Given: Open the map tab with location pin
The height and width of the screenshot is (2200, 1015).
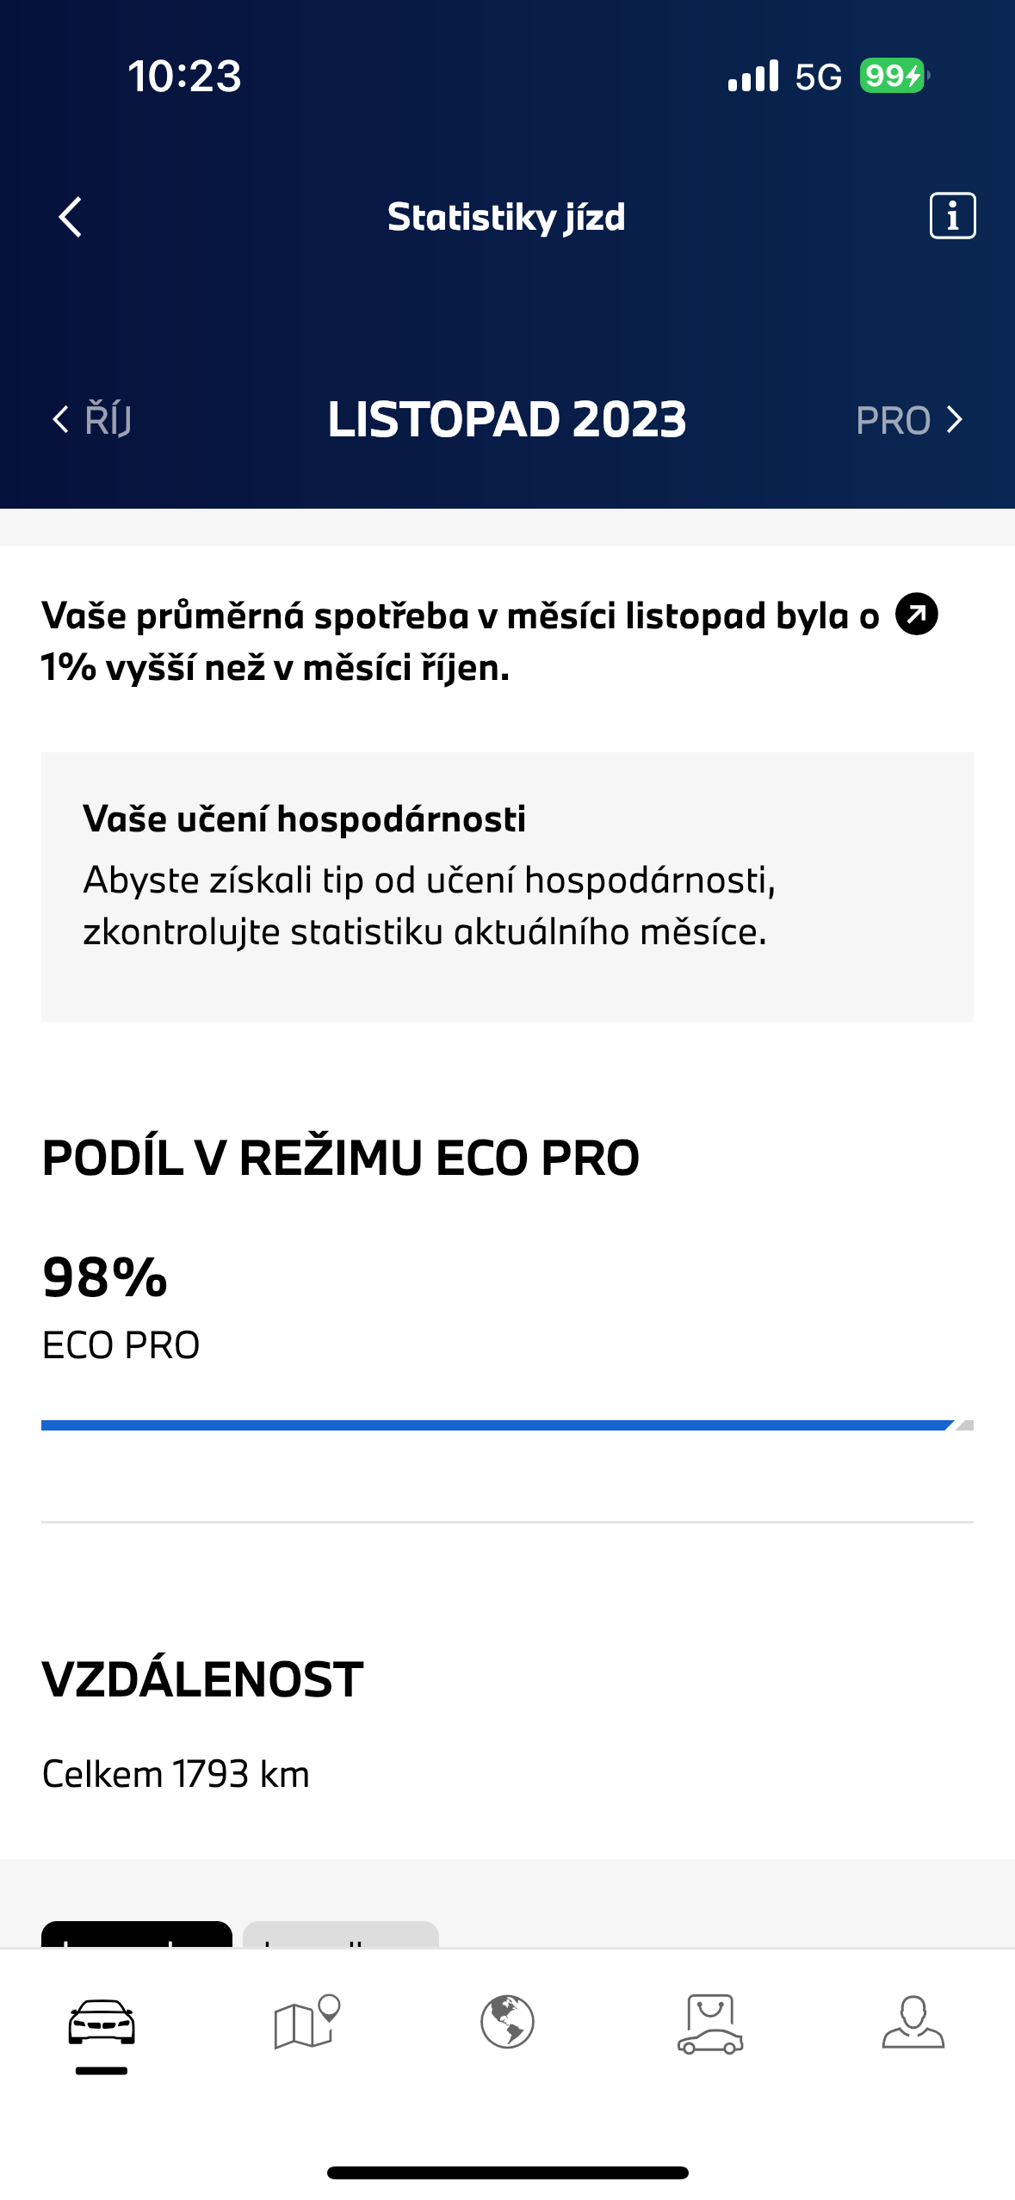Looking at the screenshot, I should click(306, 2023).
